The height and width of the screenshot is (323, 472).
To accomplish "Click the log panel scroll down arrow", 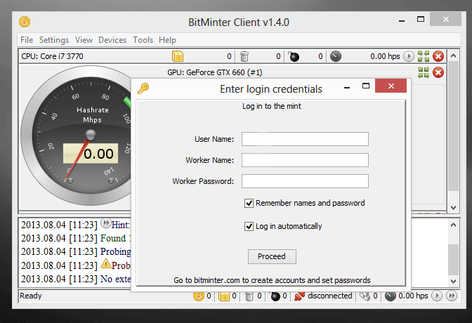I will click(x=453, y=282).
